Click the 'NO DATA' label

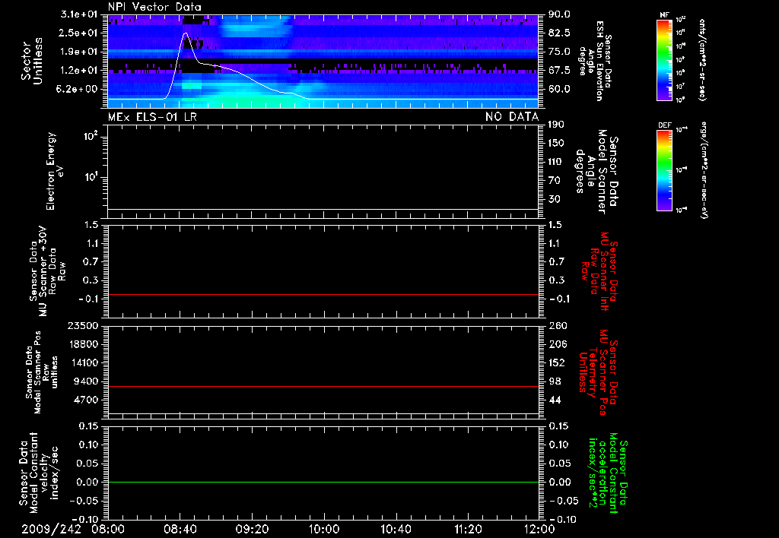(x=512, y=117)
